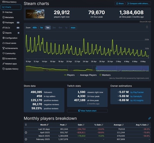The width and height of the screenshot is (154, 143).
Task: Click the table move icon in header
Action: click(26, 125)
